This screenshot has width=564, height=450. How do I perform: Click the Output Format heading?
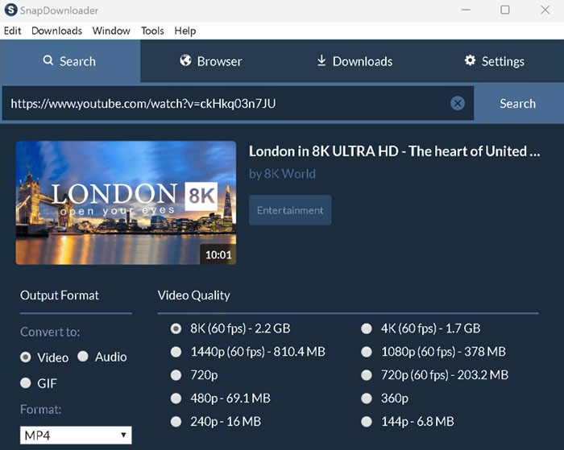tap(60, 295)
